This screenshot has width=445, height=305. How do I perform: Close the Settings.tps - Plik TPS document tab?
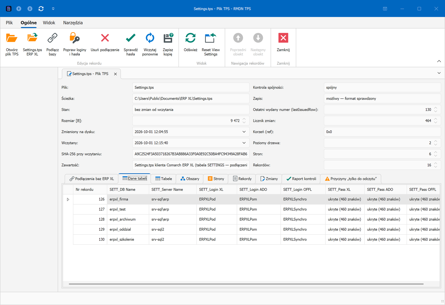(115, 74)
